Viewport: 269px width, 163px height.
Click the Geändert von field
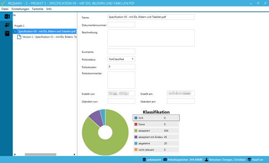point(121,101)
